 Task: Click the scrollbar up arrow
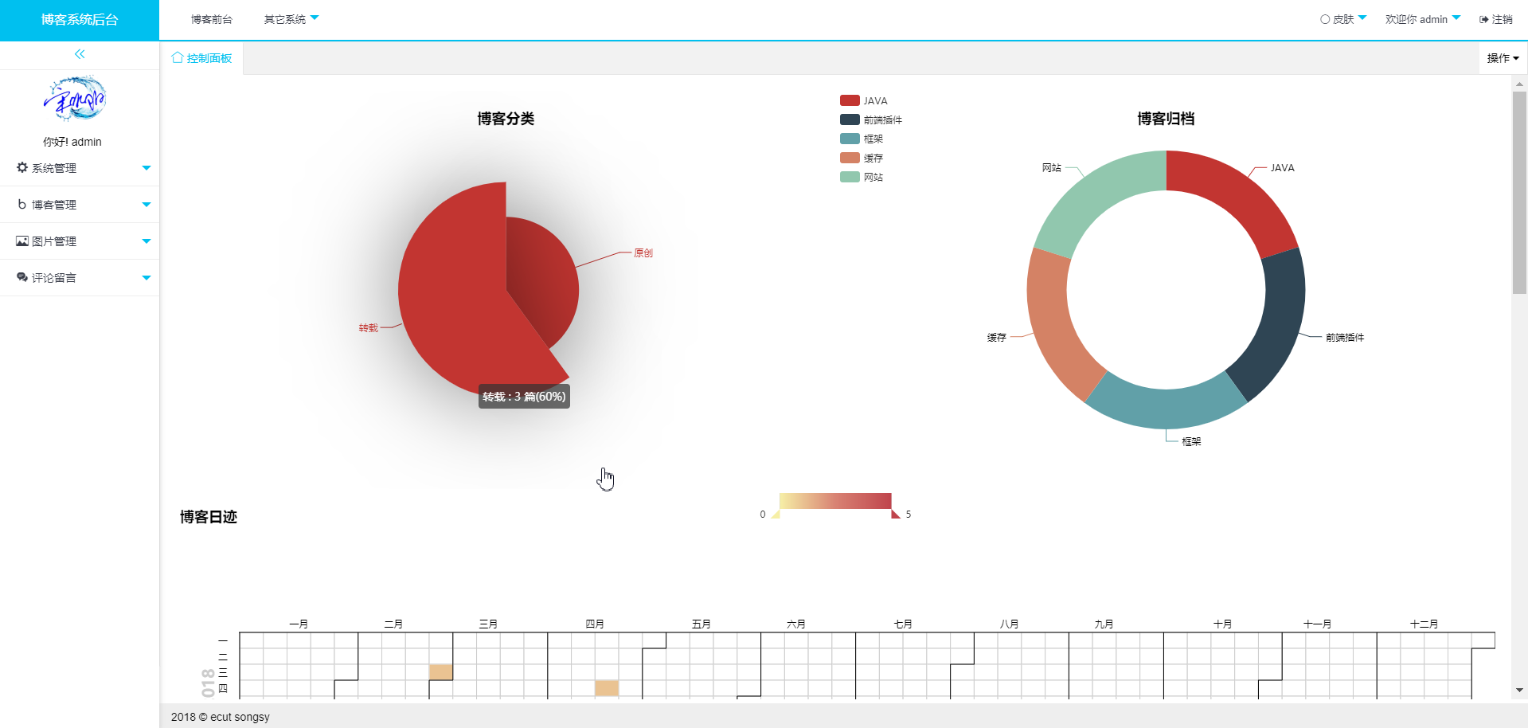click(x=1519, y=83)
